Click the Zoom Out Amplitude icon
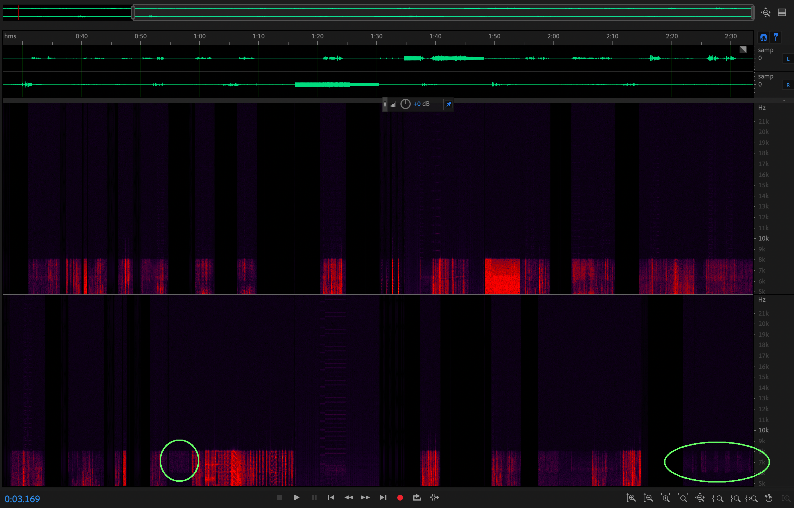 click(x=648, y=498)
